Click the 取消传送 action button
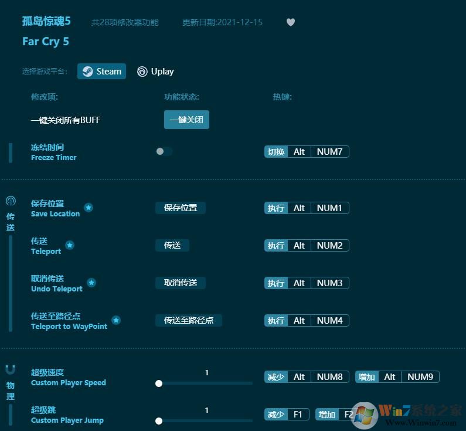This screenshot has height=431, width=466. coord(181,283)
